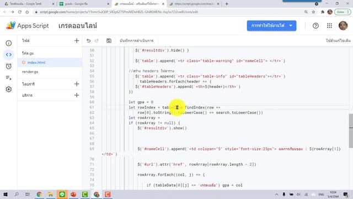Open the LINE app on taskbar
Image resolution: width=353 pixels, height=199 pixels.
(62, 194)
